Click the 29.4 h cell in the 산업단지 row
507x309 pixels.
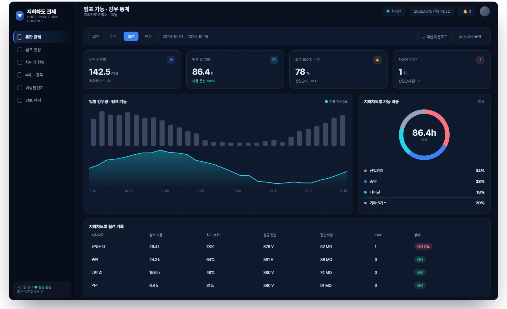pyautogui.click(x=155, y=247)
